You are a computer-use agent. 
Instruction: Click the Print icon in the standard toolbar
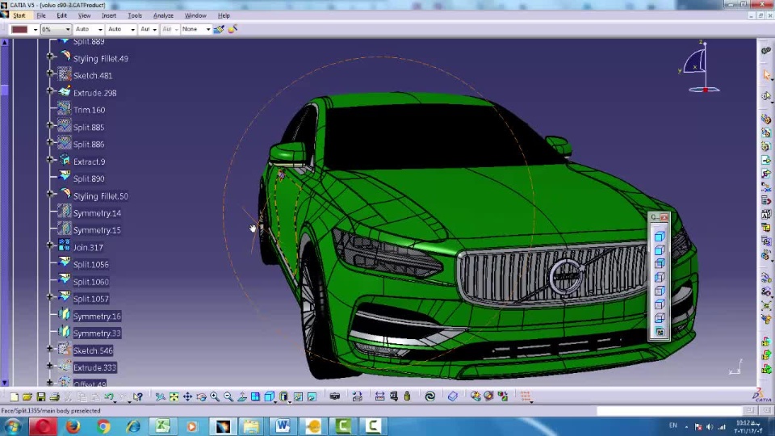coord(54,396)
